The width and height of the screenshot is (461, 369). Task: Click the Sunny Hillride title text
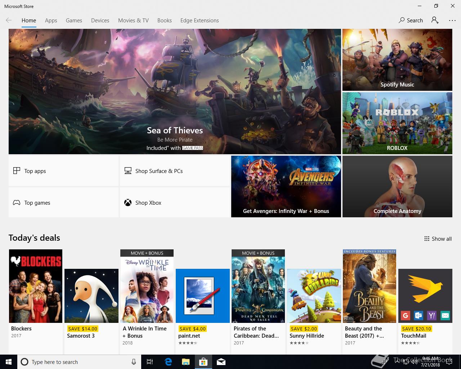tap(307, 336)
